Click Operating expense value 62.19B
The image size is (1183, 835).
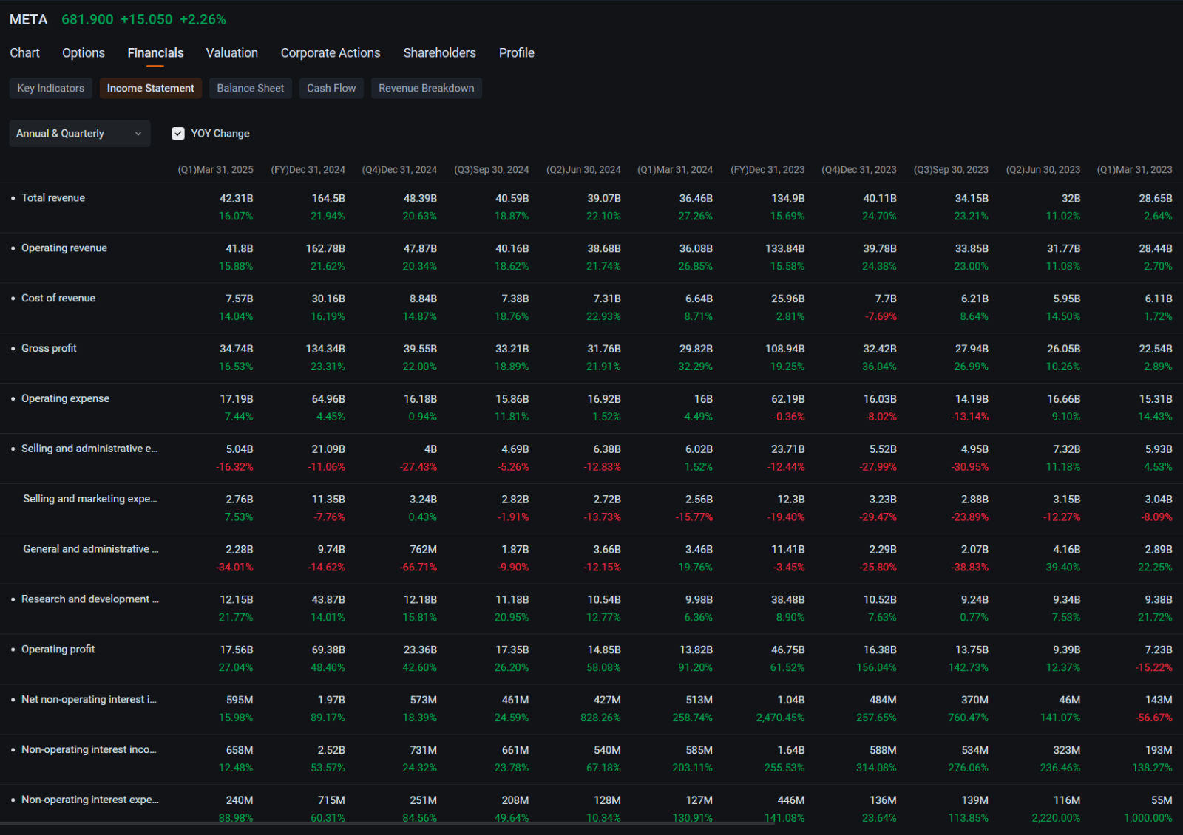pyautogui.click(x=788, y=399)
